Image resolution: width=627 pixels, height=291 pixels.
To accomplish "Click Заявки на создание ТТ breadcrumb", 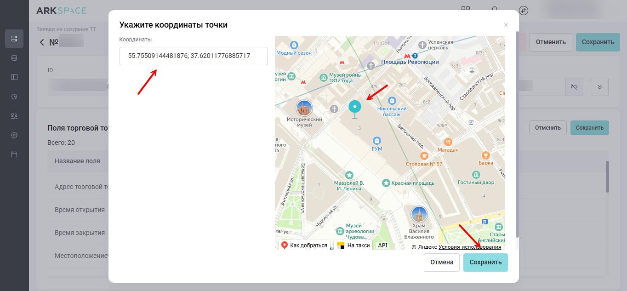I will pos(66,29).
